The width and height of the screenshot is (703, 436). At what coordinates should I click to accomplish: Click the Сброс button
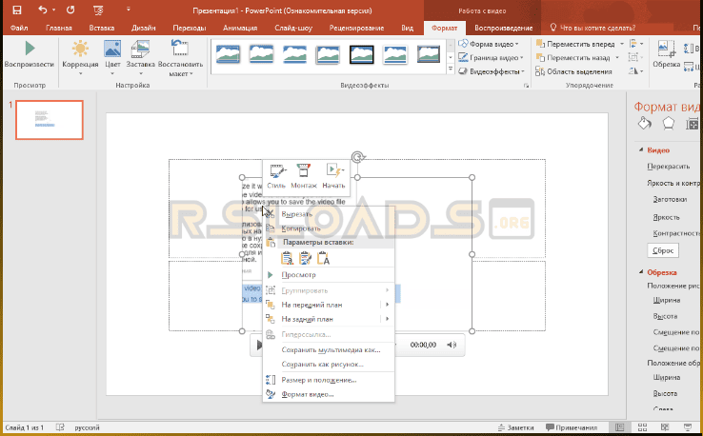pyautogui.click(x=663, y=250)
